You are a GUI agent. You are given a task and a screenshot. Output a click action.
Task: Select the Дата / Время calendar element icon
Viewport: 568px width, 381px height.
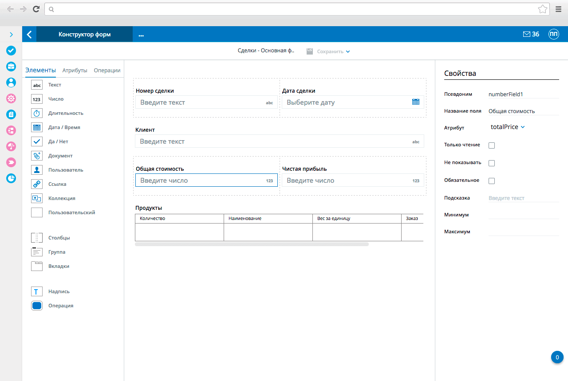click(37, 127)
